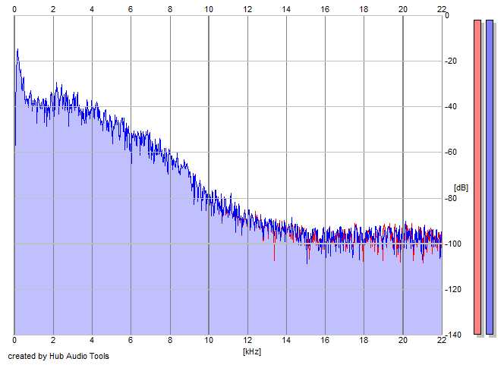504x365 pixels.
Task: Click the -100 dB scale label
Action: click(452, 244)
